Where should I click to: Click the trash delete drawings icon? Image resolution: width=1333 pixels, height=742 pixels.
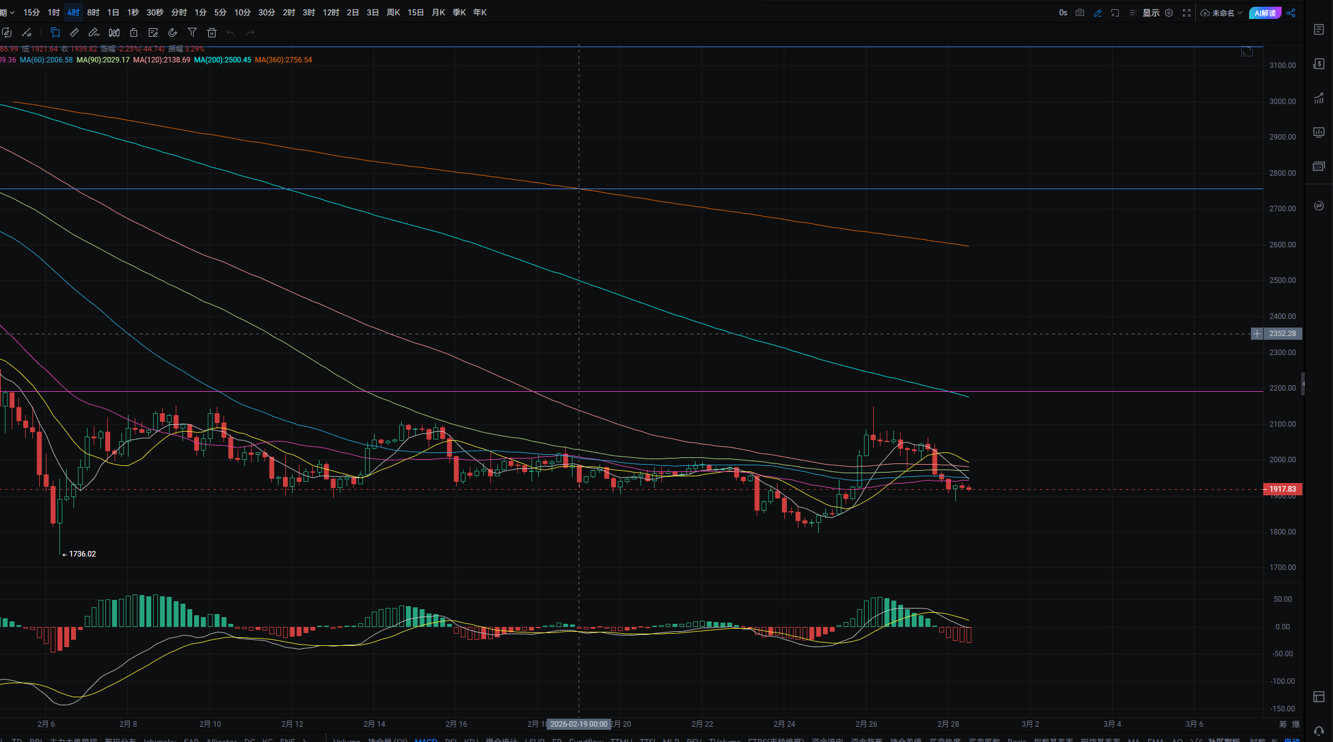[212, 33]
